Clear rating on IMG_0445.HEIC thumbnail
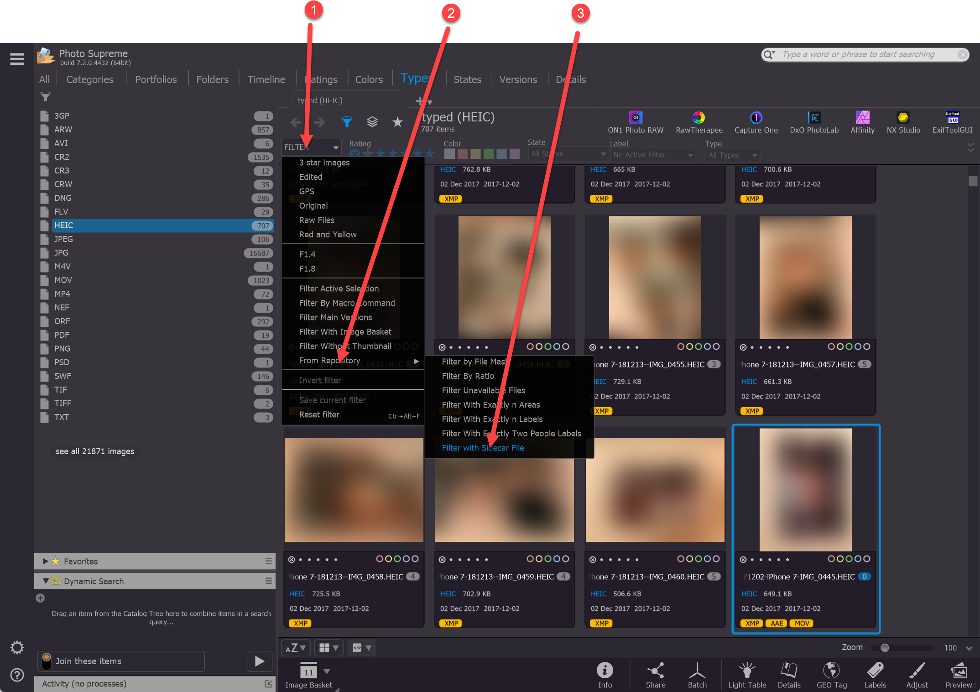The image size is (980, 692). [743, 559]
